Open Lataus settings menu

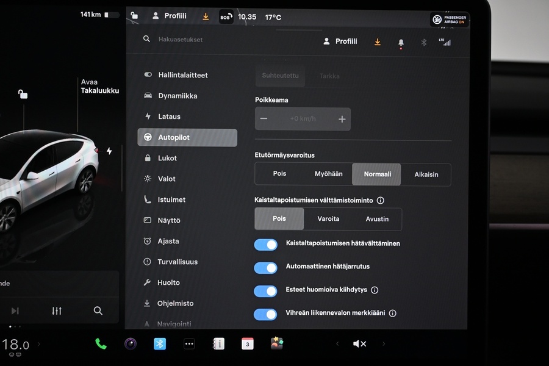click(169, 117)
